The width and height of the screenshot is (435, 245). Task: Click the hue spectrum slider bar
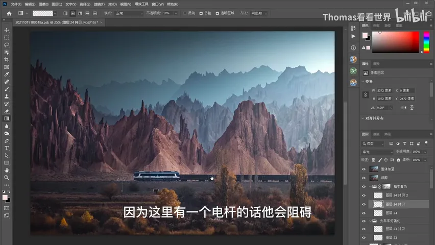[x=426, y=42]
